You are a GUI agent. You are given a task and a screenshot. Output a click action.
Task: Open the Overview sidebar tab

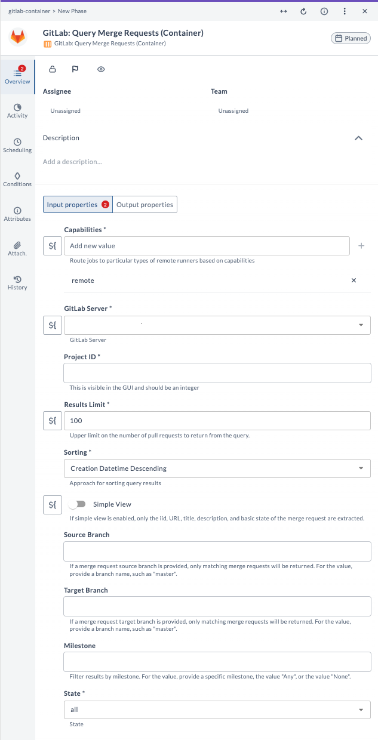click(17, 76)
